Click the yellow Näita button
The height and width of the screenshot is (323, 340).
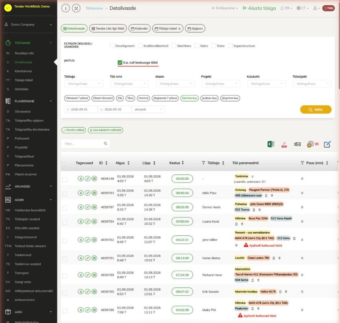(x=316, y=110)
